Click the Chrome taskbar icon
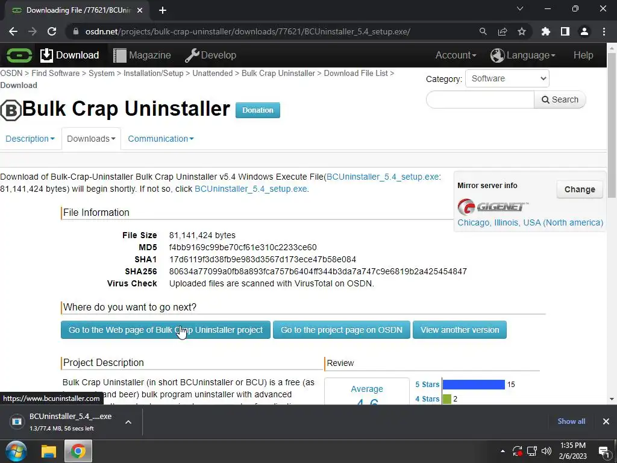The height and width of the screenshot is (463, 617). tap(78, 451)
